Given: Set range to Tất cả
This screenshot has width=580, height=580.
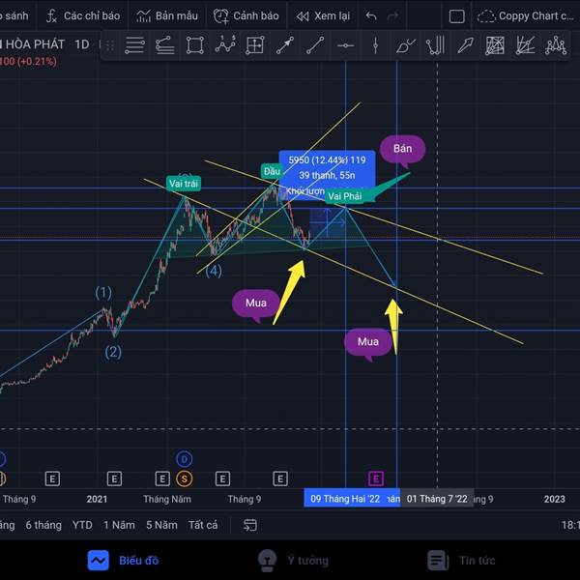Looking at the screenshot, I should tap(203, 525).
